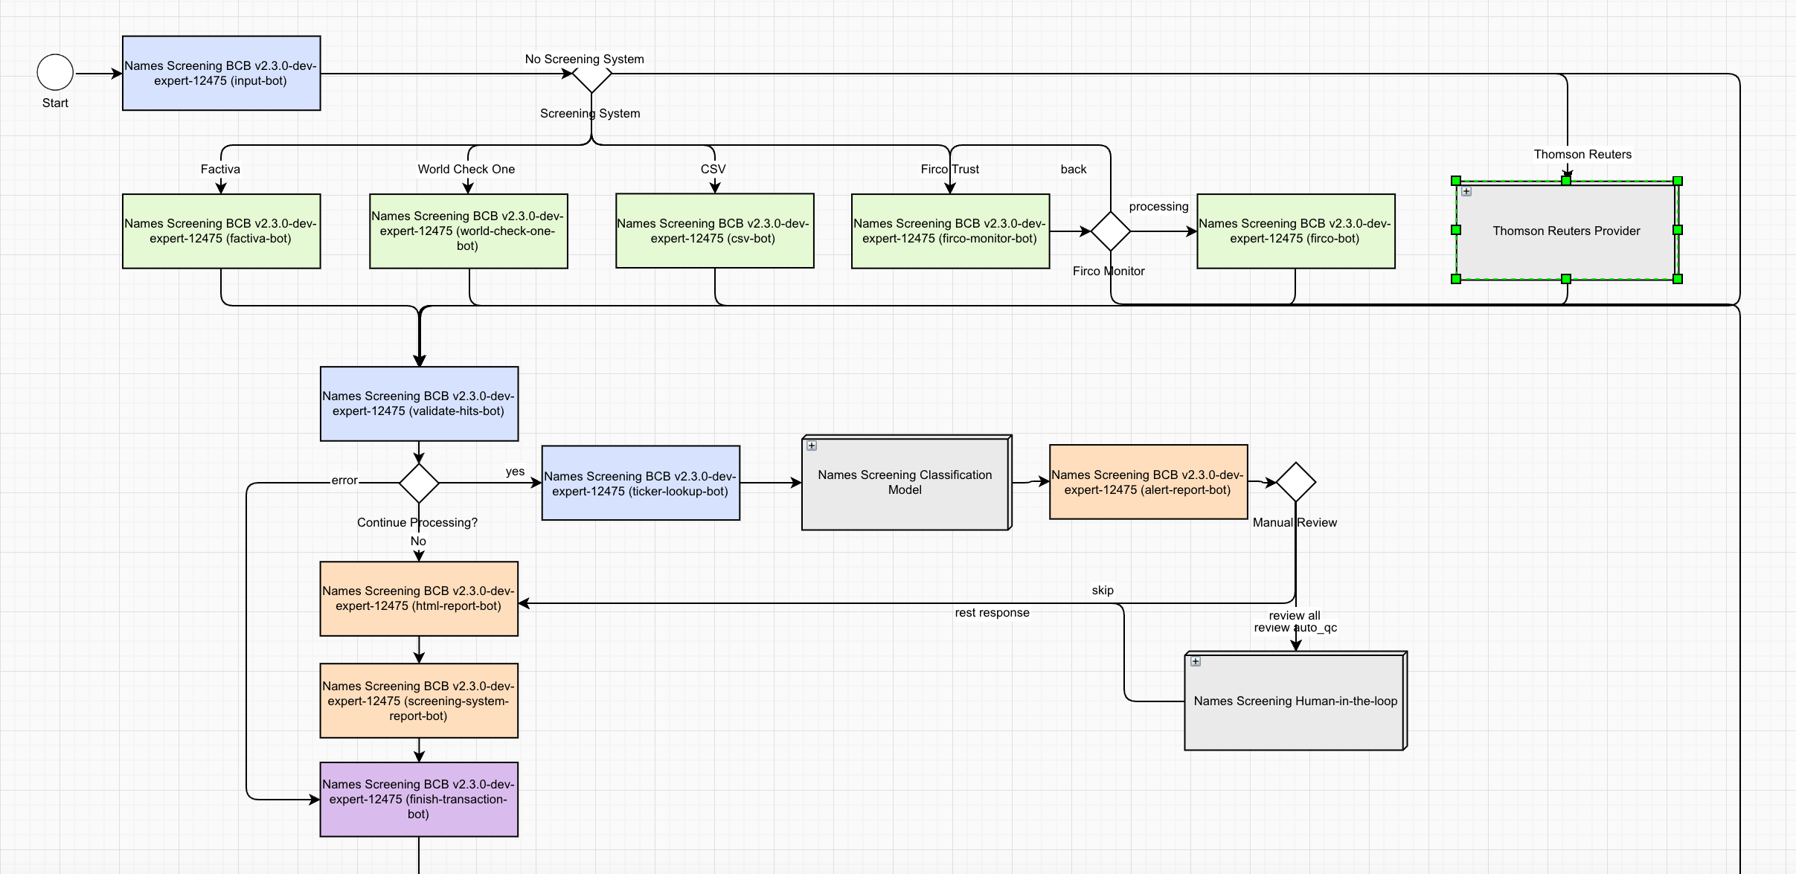Viewport: 1796px width, 874px height.
Task: Click the bottom-right resize handle of Thomson Reuters Provider
Action: [1678, 279]
